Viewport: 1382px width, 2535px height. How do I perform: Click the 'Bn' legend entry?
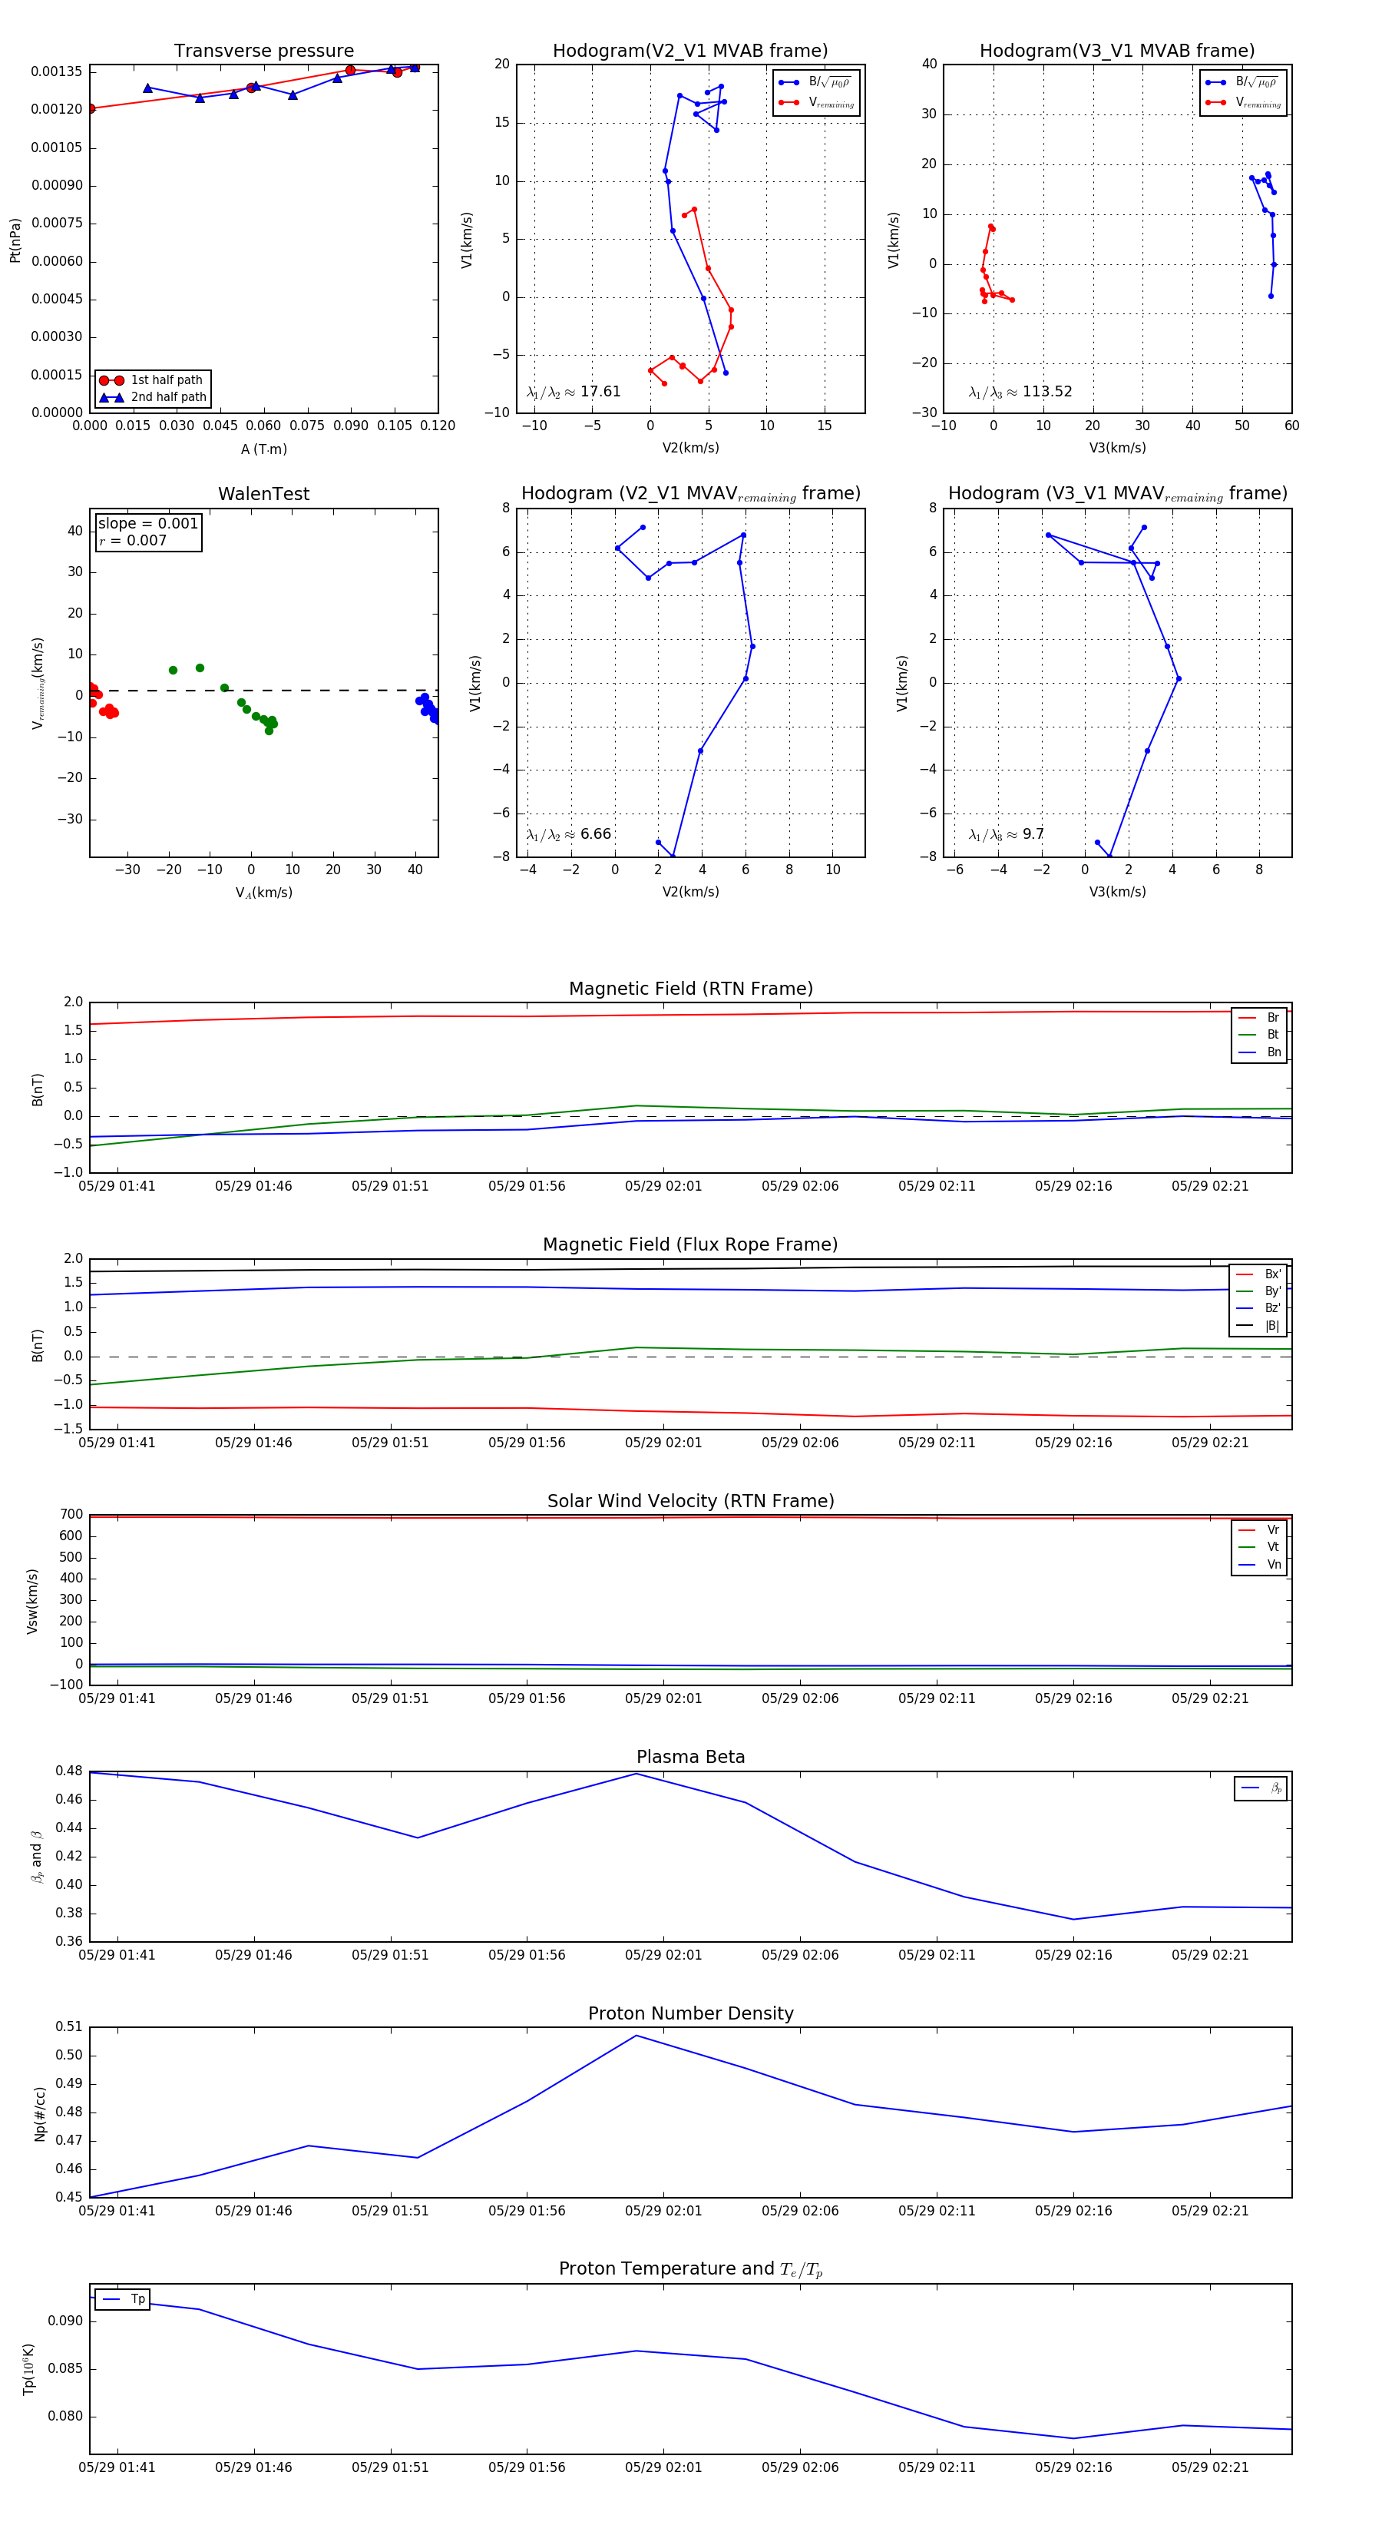(x=1259, y=1052)
